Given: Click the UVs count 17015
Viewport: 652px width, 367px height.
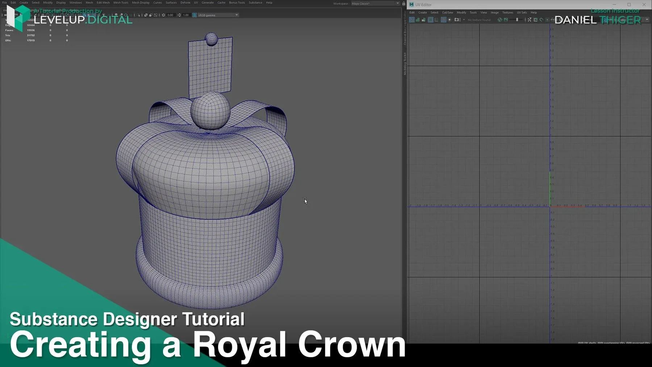Looking at the screenshot, I should point(31,40).
